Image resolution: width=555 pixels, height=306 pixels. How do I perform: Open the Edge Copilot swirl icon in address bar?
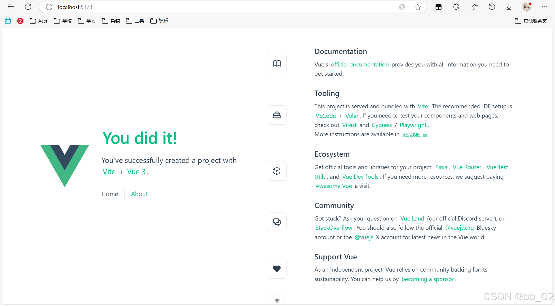point(402,7)
